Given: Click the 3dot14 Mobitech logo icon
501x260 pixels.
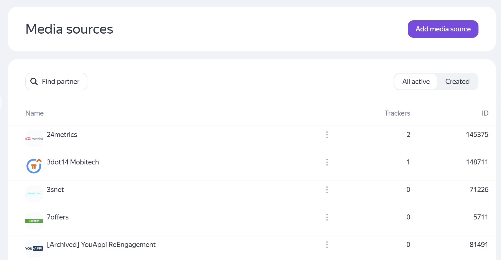Looking at the screenshot, I should pos(34,166).
